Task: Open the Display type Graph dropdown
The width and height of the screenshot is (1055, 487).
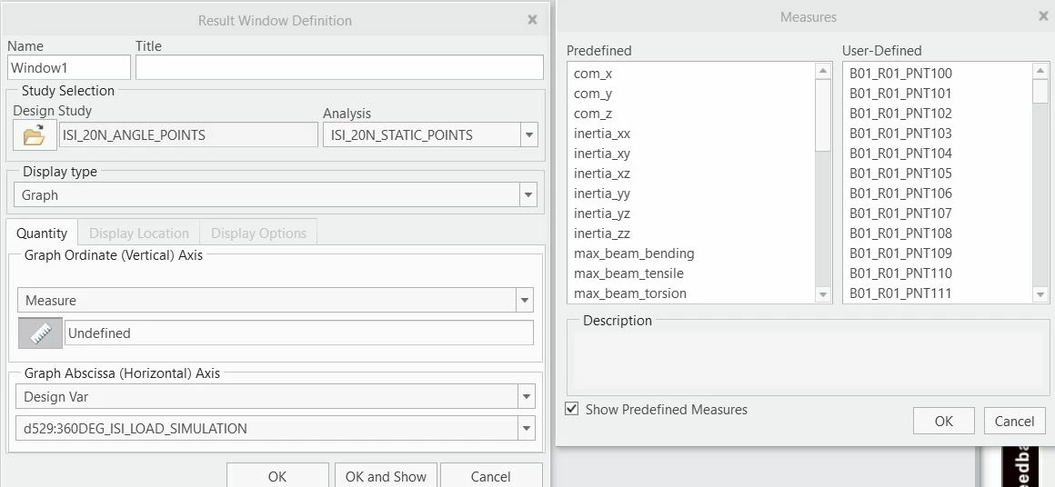Action: [x=528, y=195]
